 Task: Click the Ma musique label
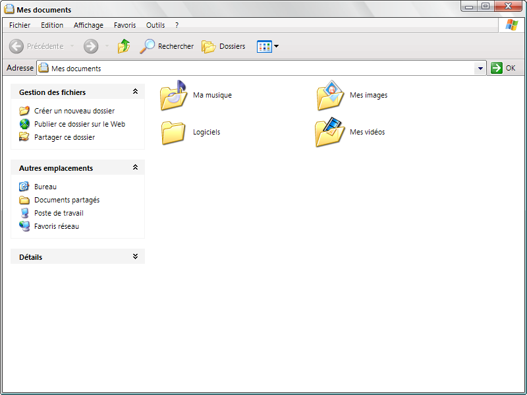212,95
